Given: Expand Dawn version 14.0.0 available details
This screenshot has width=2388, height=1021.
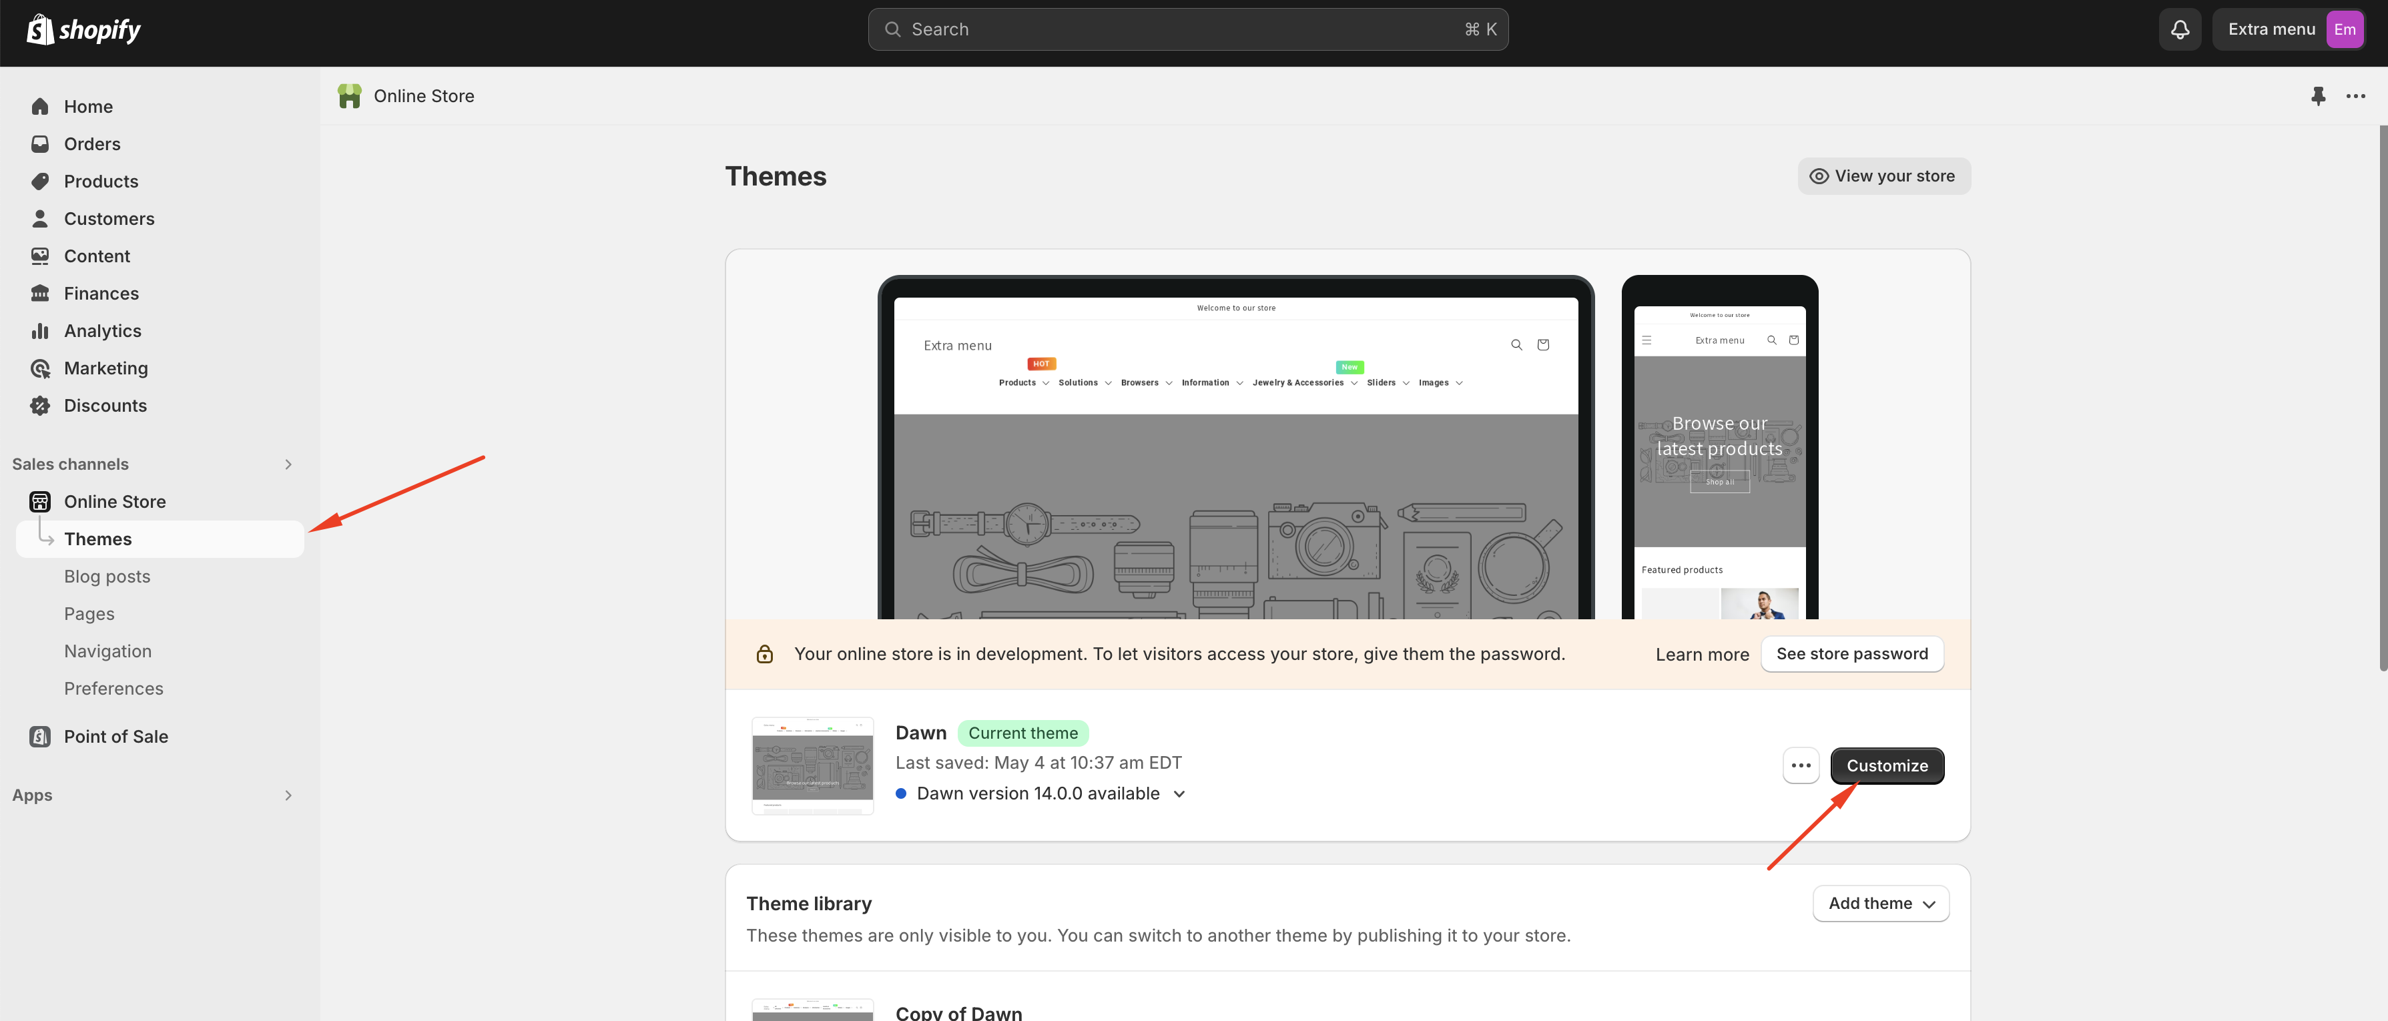Looking at the screenshot, I should (1179, 794).
